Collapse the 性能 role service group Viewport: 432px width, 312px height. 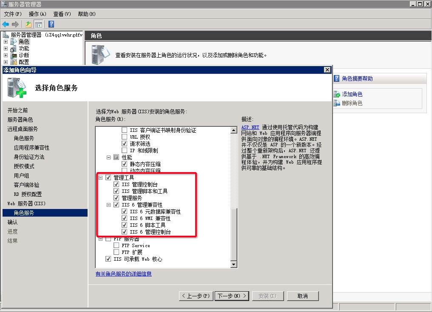[108, 157]
